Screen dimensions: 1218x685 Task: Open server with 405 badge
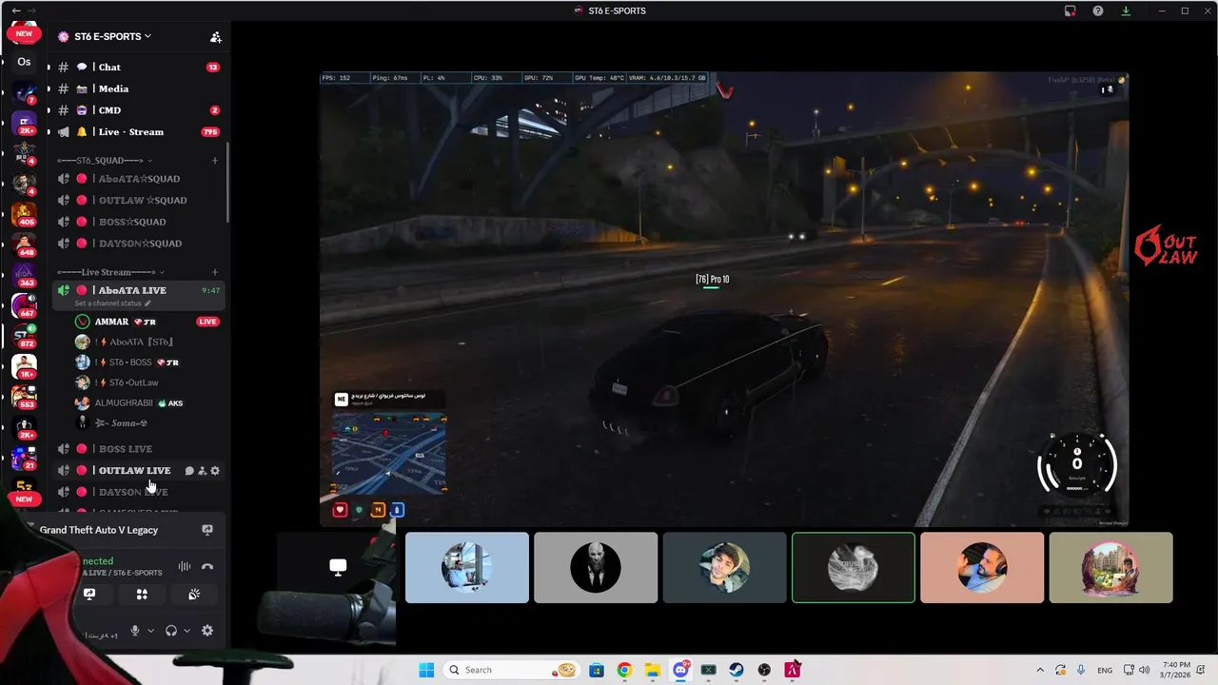point(24,214)
